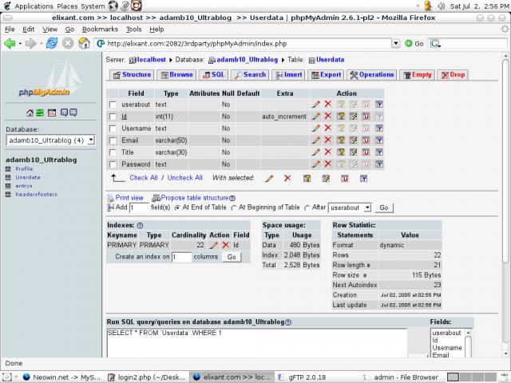Click the fulltext icon on Username row
This screenshot has height=383, width=511.
[378, 128]
